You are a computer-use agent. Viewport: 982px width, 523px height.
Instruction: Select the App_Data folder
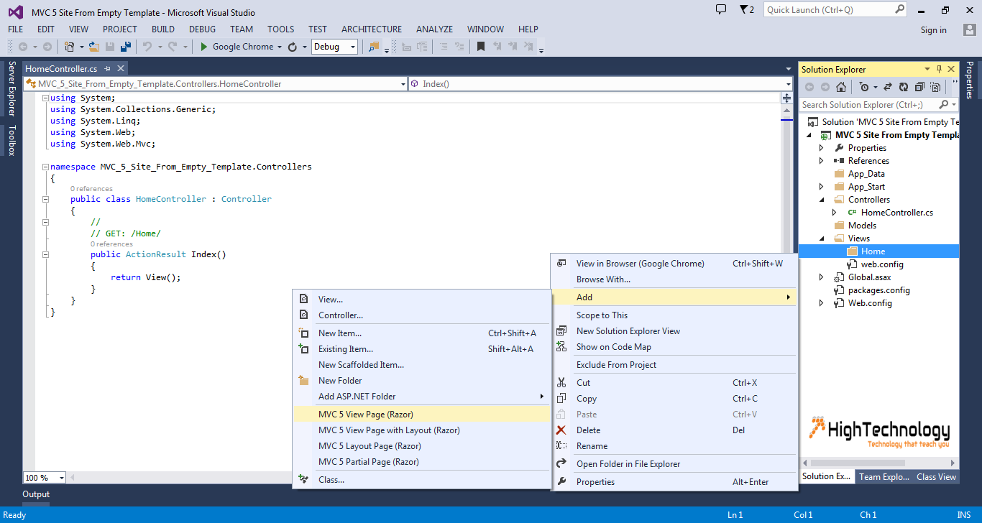pos(866,174)
